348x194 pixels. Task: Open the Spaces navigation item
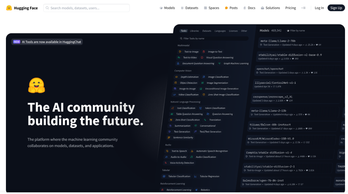click(x=211, y=8)
